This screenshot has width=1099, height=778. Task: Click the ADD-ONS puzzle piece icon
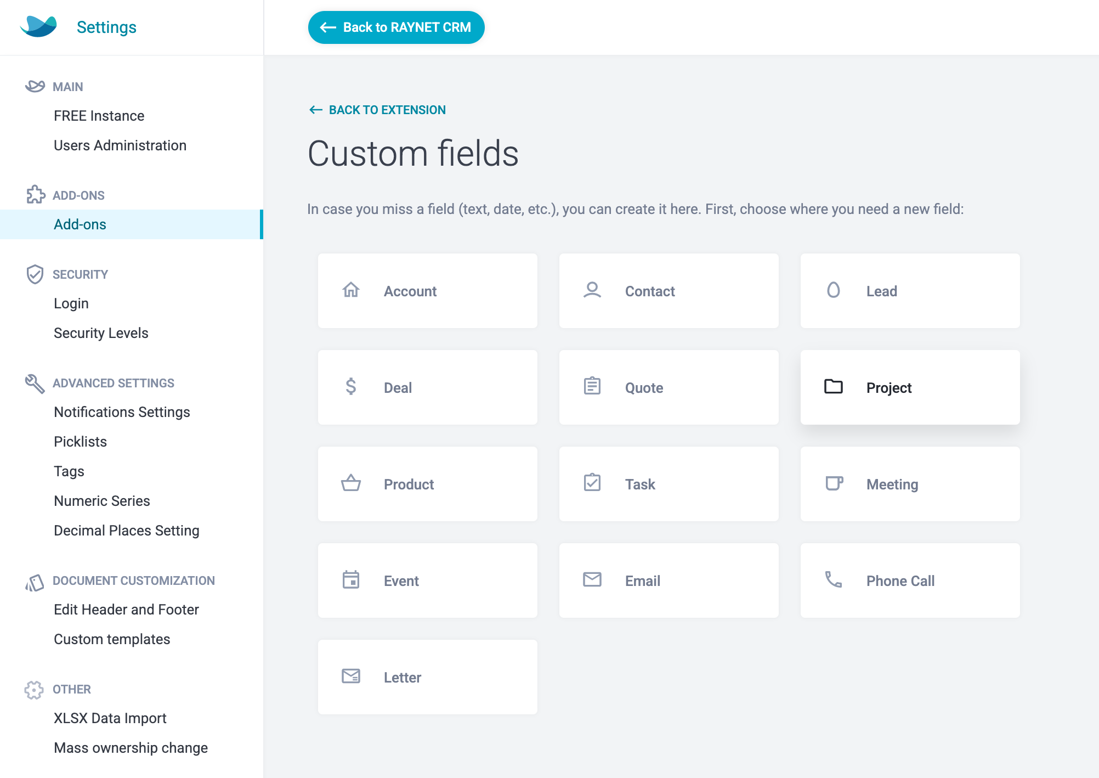tap(36, 194)
